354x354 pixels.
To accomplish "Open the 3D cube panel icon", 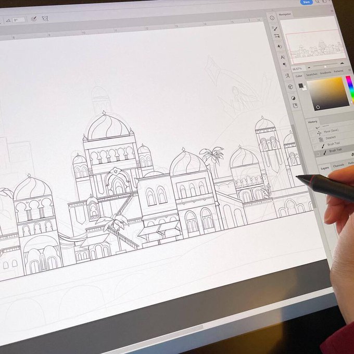I will [290, 87].
